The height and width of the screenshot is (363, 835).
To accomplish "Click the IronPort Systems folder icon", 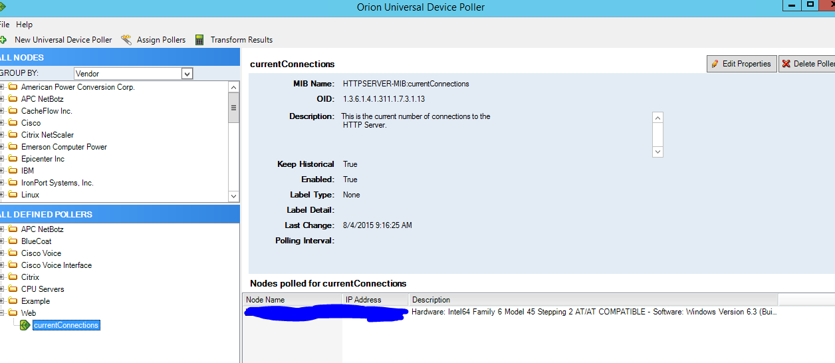I will [x=13, y=183].
